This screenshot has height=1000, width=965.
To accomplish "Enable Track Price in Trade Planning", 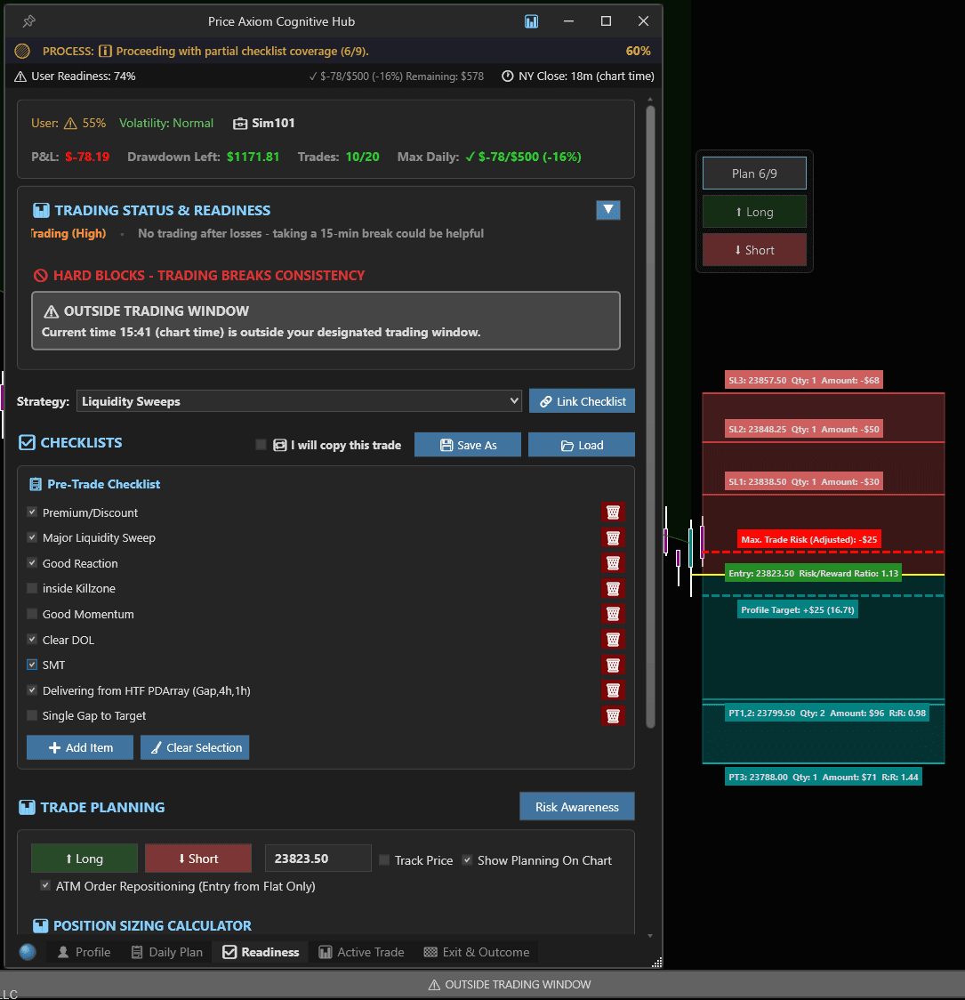I will [x=384, y=860].
